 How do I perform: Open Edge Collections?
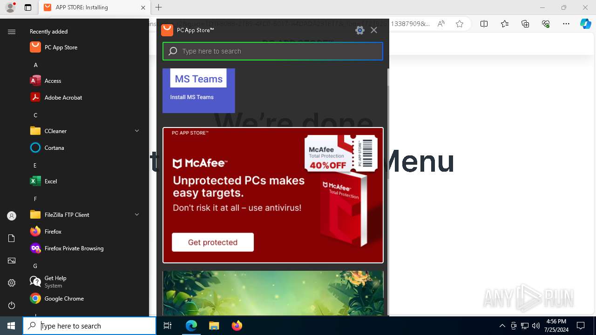pyautogui.click(x=525, y=24)
